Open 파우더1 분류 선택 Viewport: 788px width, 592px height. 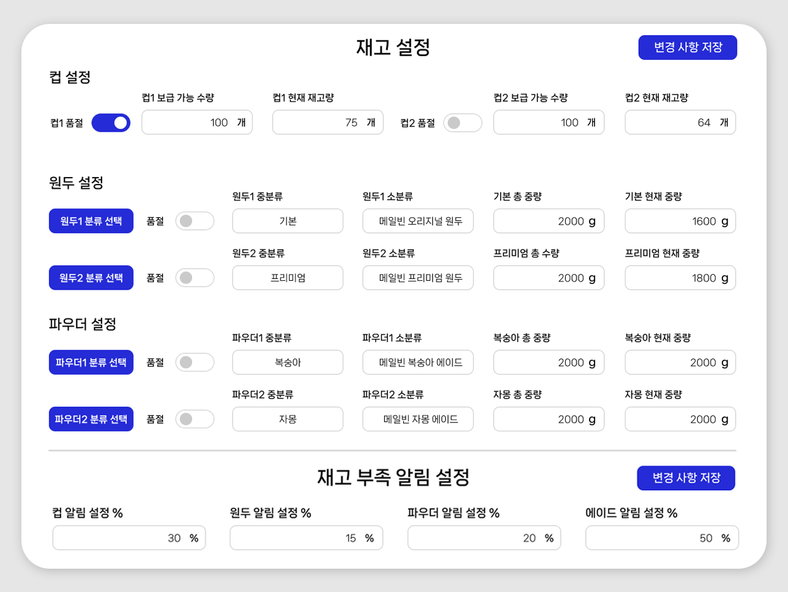click(91, 362)
